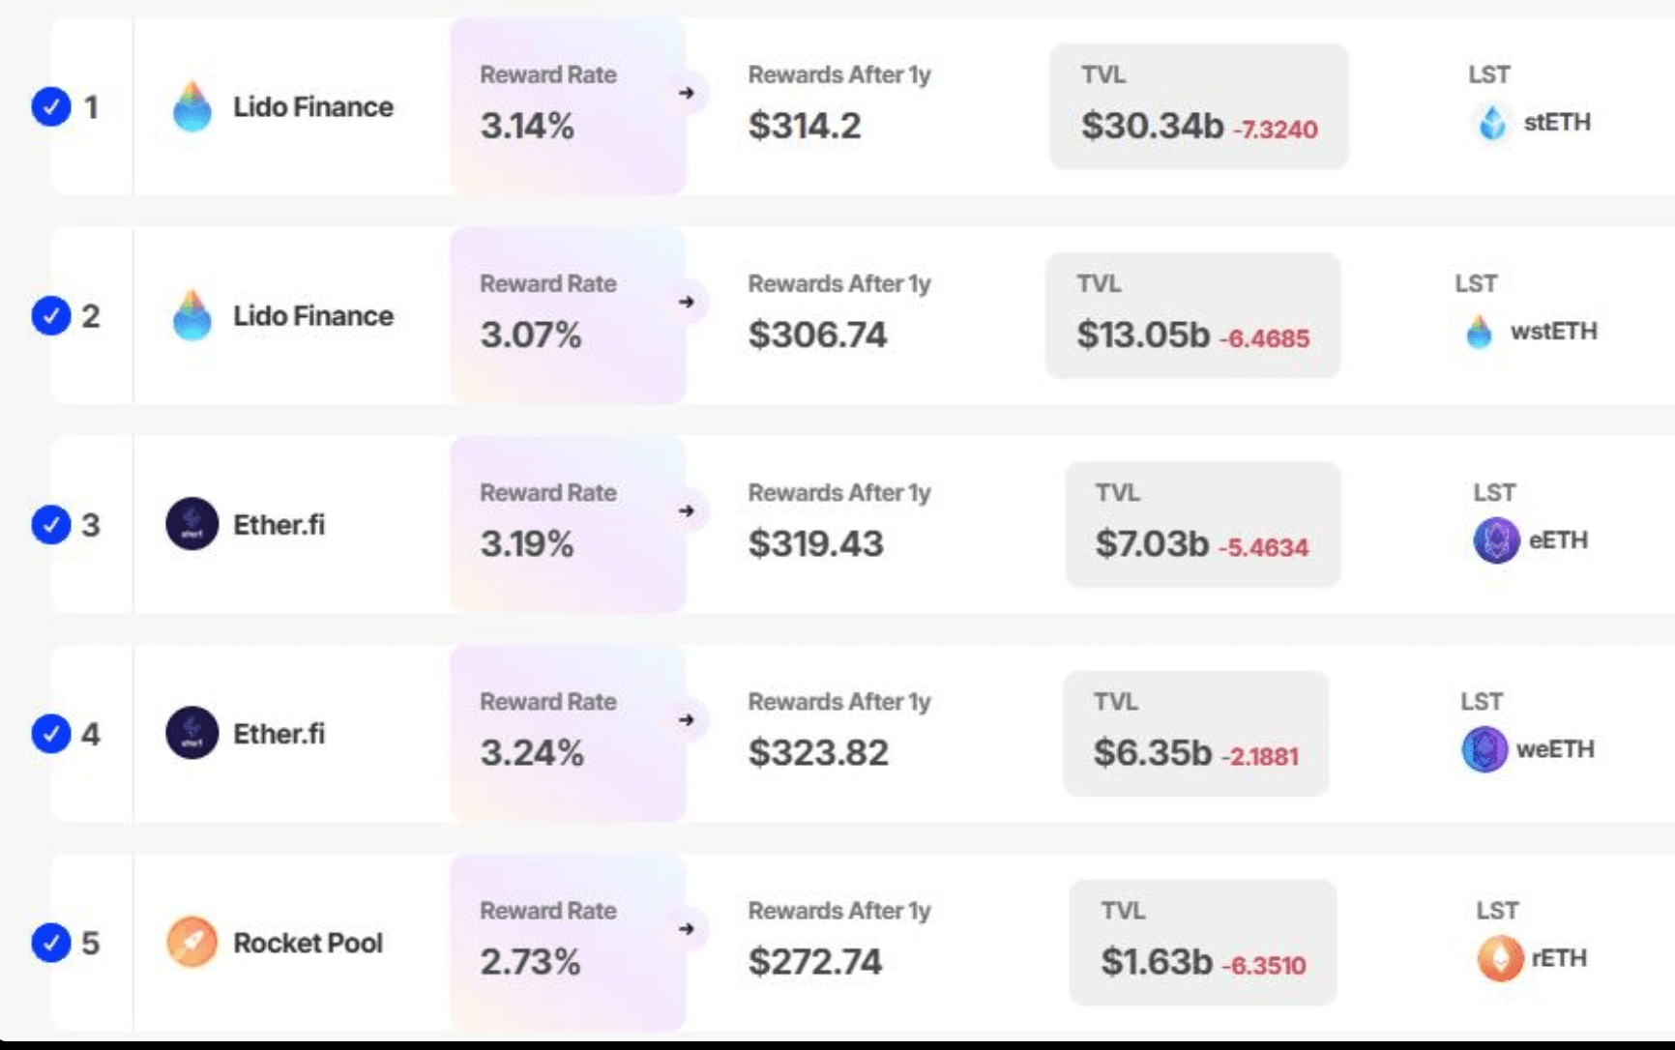Select the $30.34b TVL box
This screenshot has width=1675, height=1050.
[x=1198, y=106]
